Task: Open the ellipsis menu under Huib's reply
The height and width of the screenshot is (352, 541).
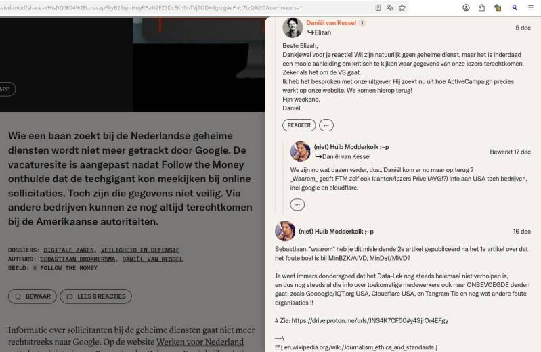Action: pyautogui.click(x=297, y=204)
